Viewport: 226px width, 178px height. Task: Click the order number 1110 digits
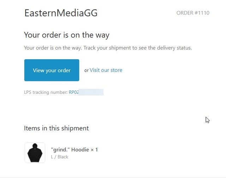203,13
